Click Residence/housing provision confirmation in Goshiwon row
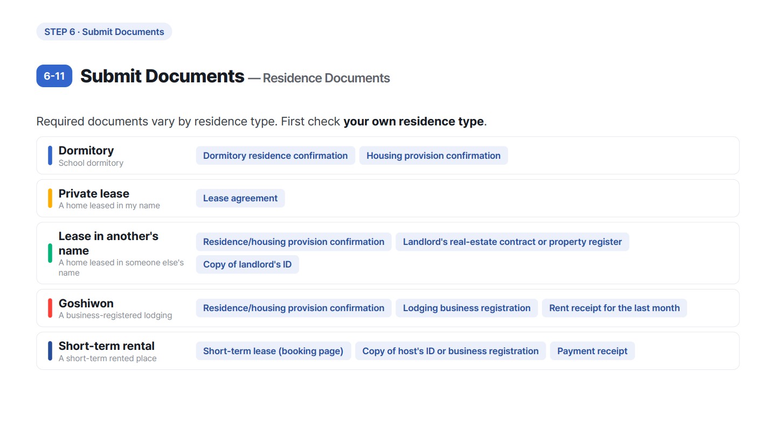 tap(294, 308)
